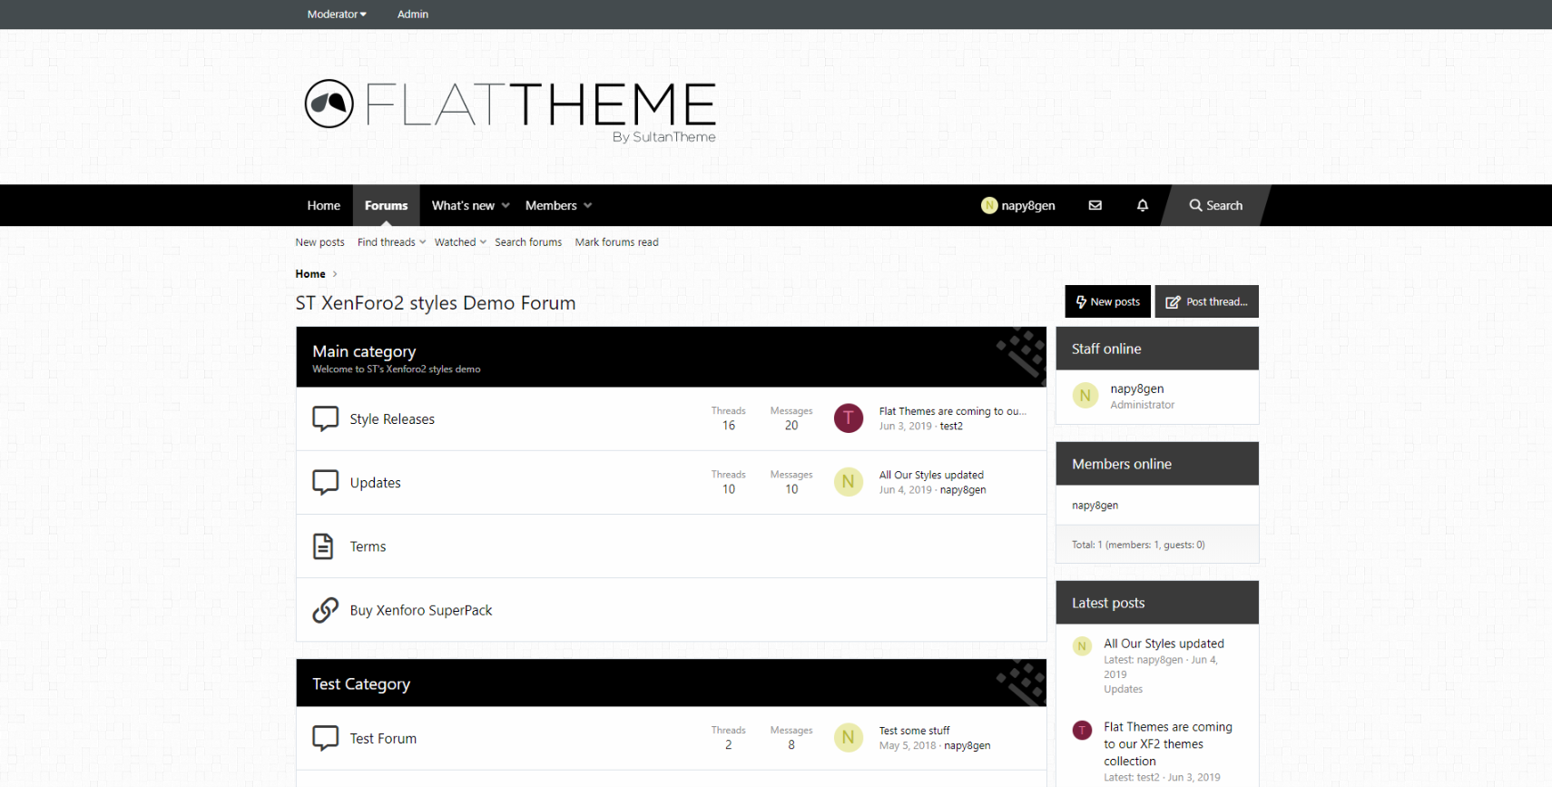Viewport: 1552px width, 787px height.
Task: Click New posts sub-navigation link
Action: click(320, 242)
